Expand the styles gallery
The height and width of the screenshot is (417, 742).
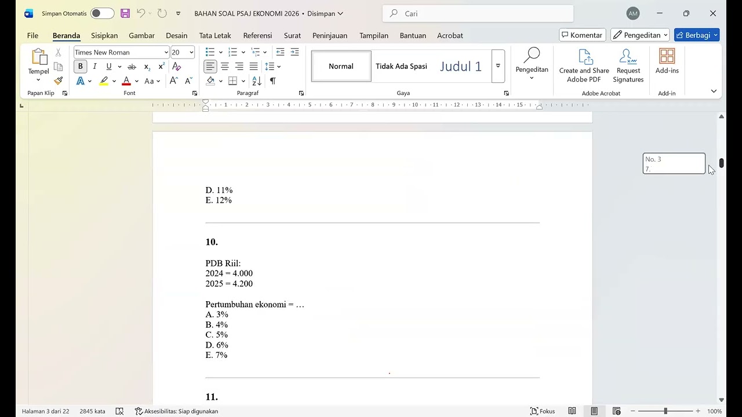[x=498, y=66]
